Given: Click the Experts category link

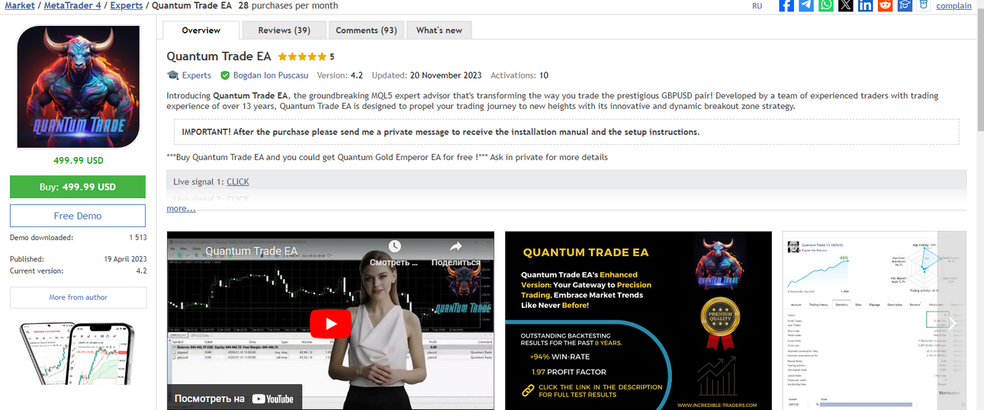Looking at the screenshot, I should [x=196, y=75].
